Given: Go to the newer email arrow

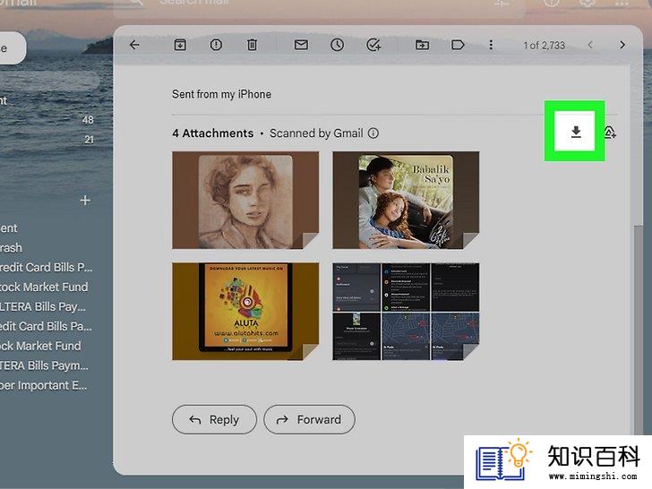Looking at the screenshot, I should [590, 45].
